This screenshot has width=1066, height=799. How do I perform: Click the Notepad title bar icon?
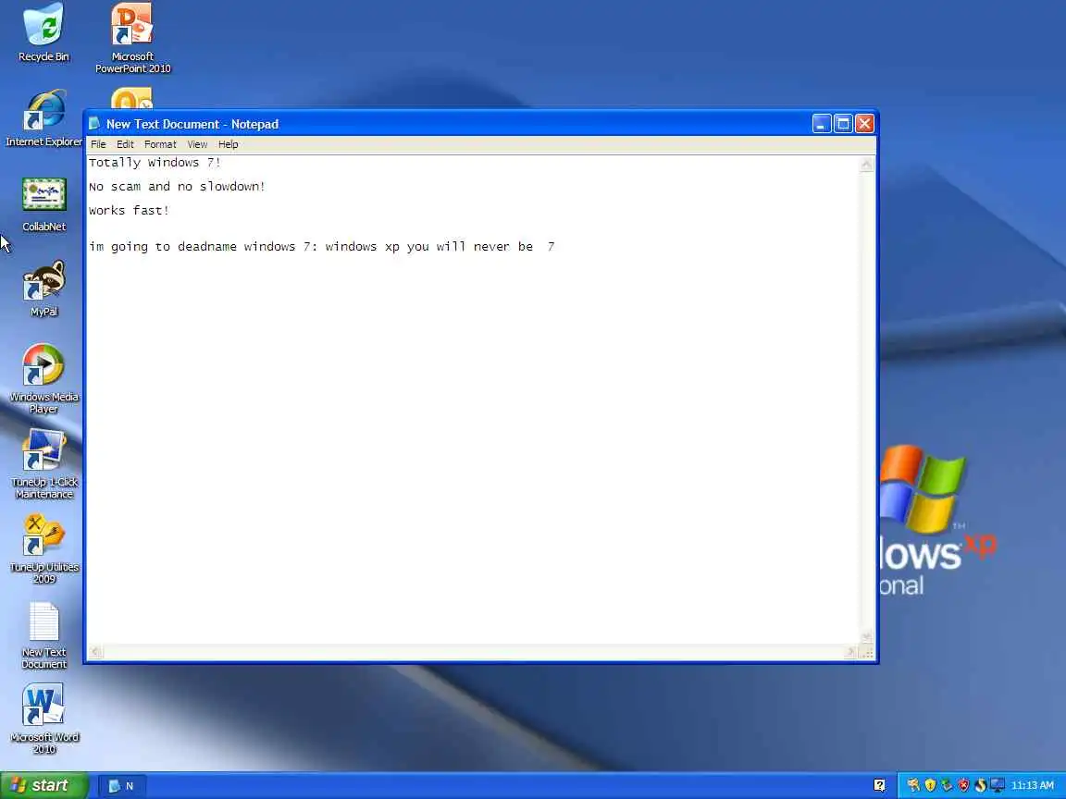coord(94,124)
